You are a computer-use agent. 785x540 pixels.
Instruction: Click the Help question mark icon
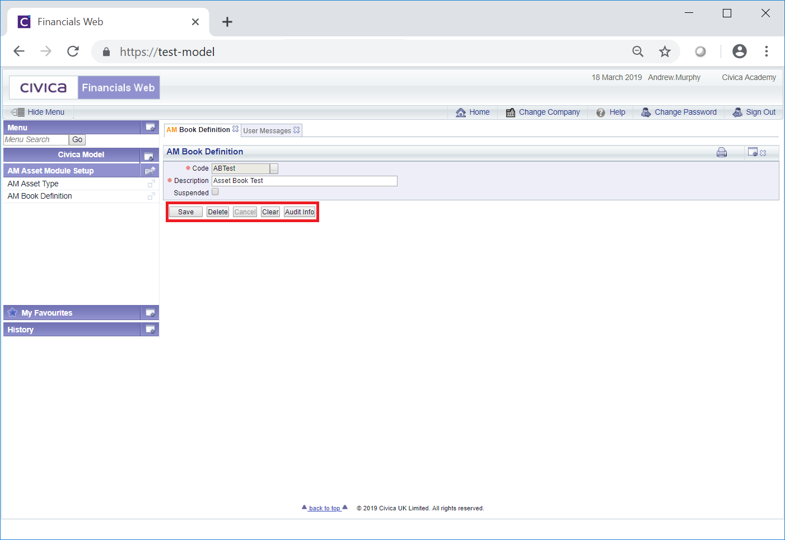pos(601,112)
